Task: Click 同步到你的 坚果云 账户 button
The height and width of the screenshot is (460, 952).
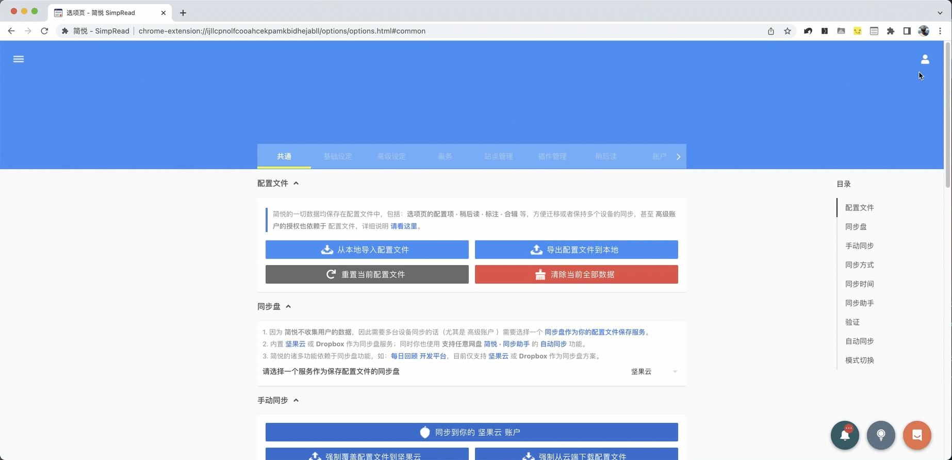Action: pos(471,432)
